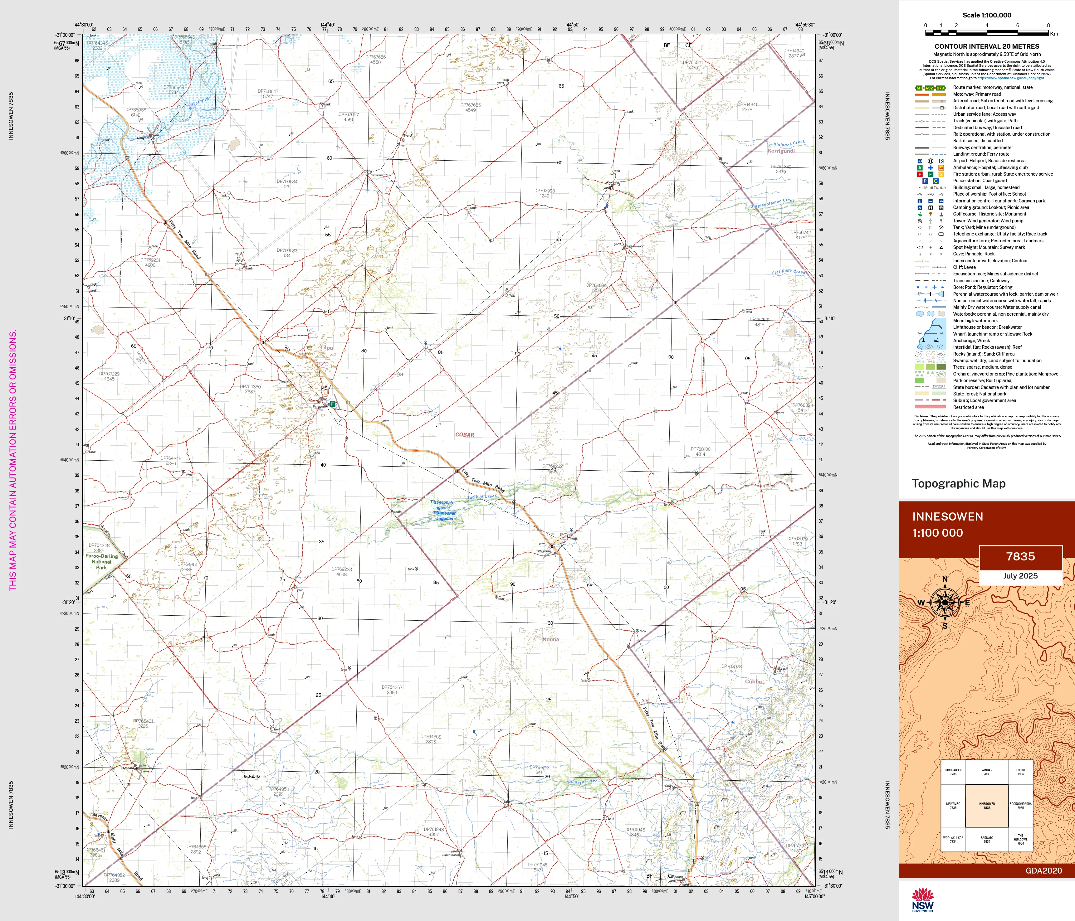Screen dimensions: 1075x921
Task: Click the Police station P legend icon
Action: [x=925, y=181]
